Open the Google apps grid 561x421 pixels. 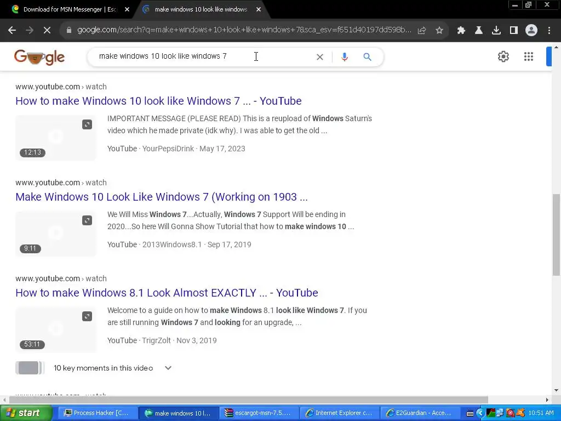(529, 56)
